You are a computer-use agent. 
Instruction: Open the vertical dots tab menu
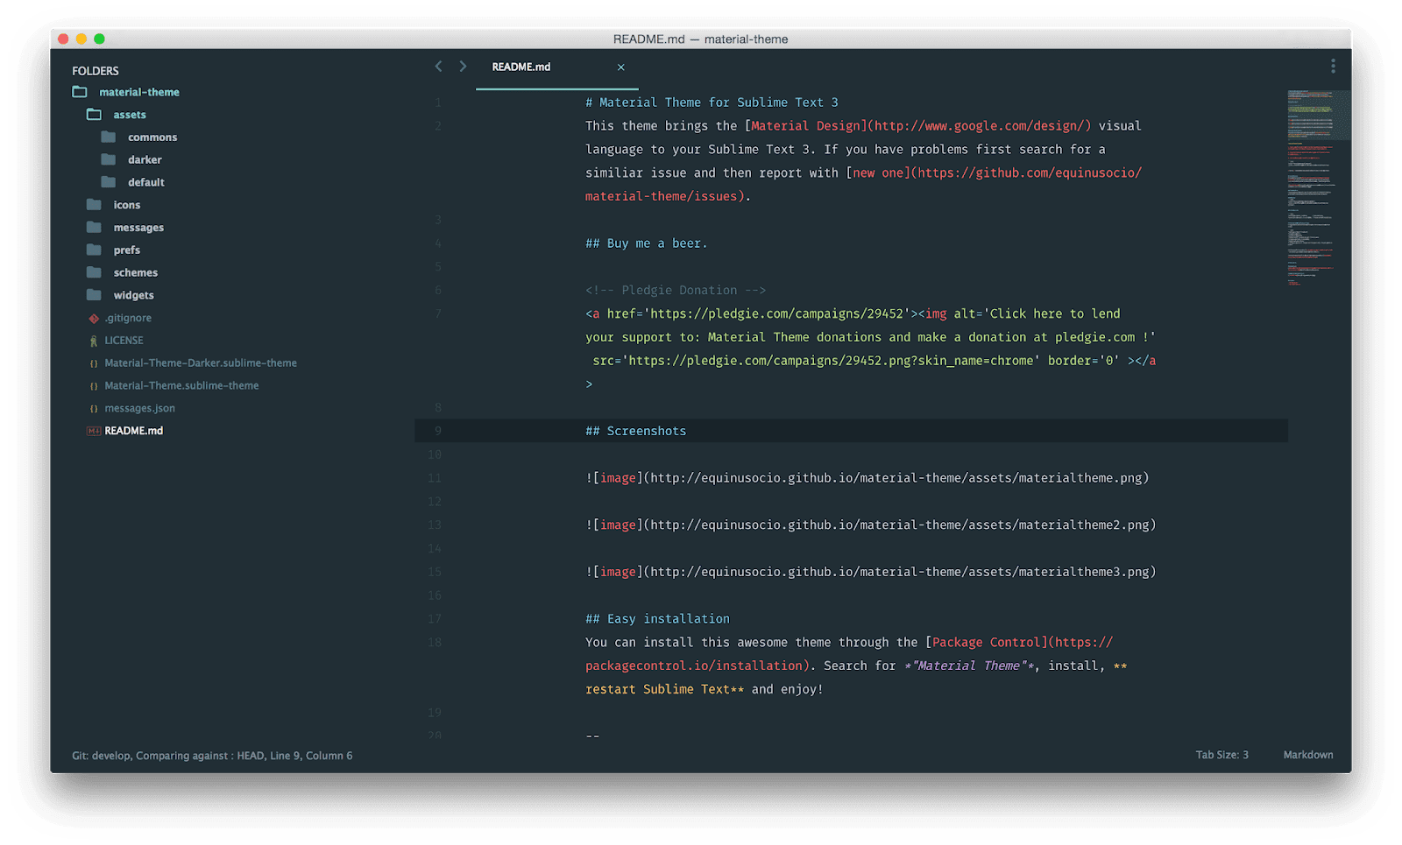click(1333, 67)
